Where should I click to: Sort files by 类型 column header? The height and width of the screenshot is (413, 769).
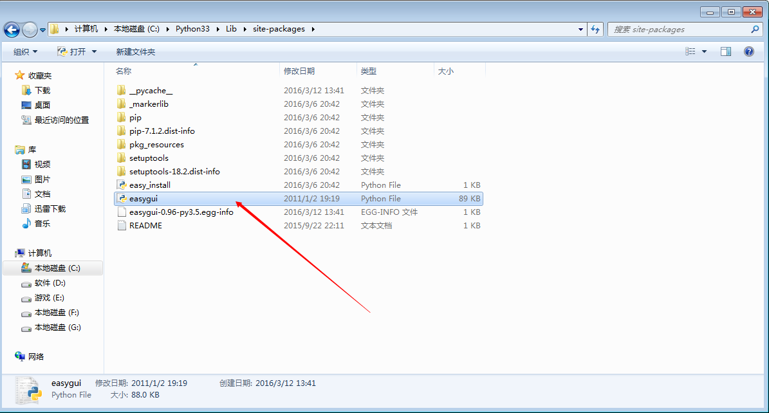click(x=369, y=71)
